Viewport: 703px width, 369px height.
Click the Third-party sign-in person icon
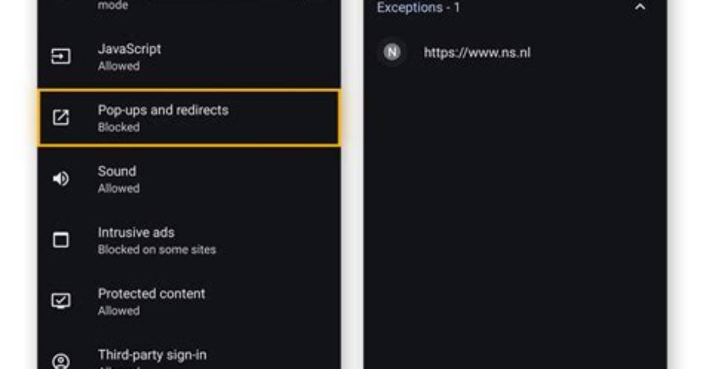61,361
